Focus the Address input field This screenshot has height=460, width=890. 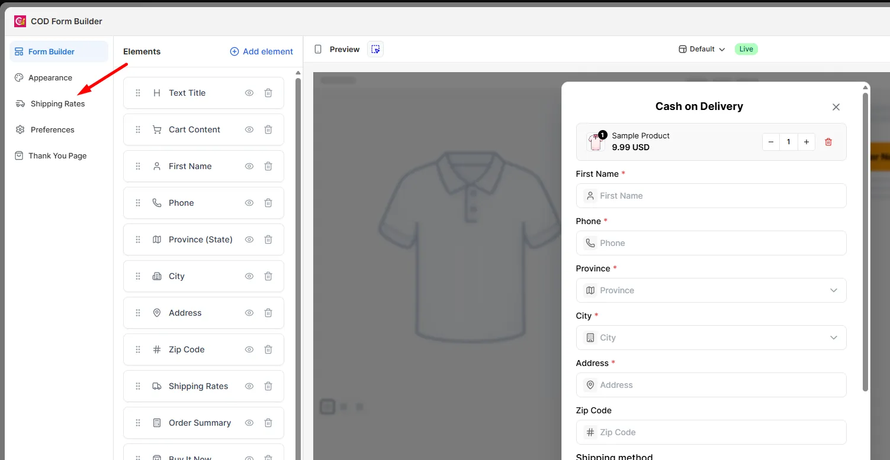711,385
